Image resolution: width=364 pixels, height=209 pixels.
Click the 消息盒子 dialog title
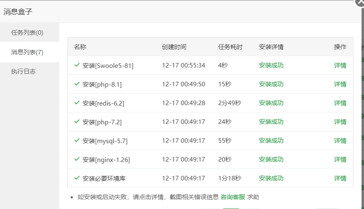(18, 11)
